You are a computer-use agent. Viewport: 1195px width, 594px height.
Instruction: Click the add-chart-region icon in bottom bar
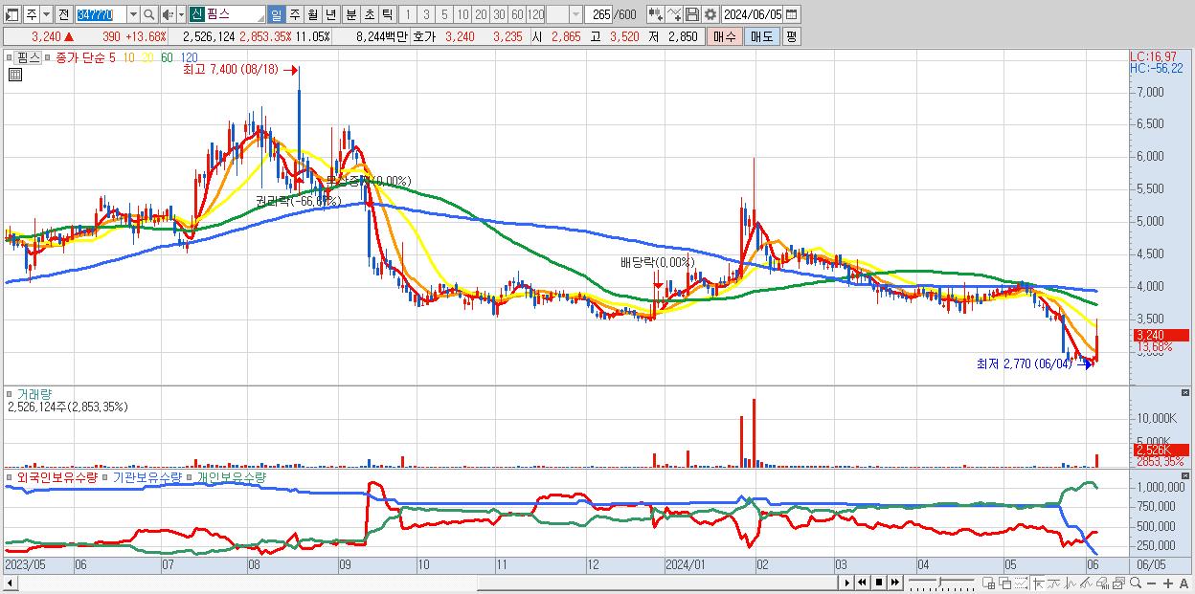(x=988, y=583)
